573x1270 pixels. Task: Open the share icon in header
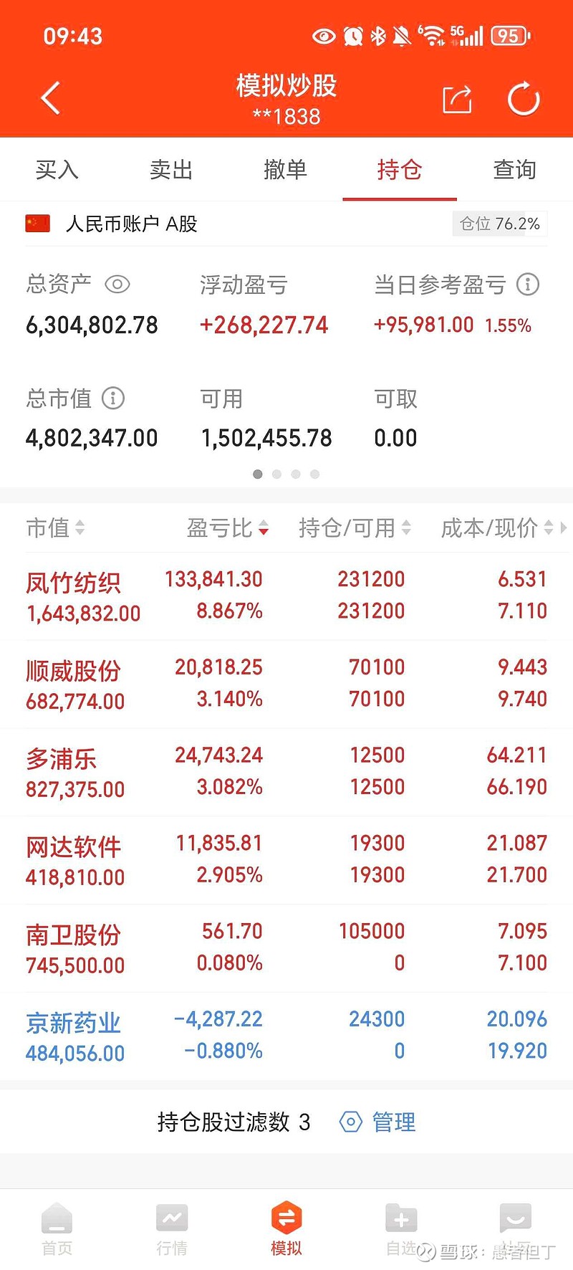(457, 99)
